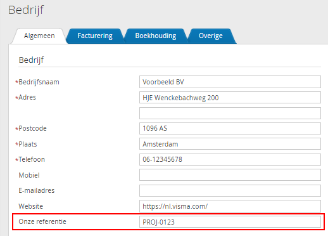Click the empty E-mailadres field
Screen dimensions: 328x236
(x=230, y=190)
